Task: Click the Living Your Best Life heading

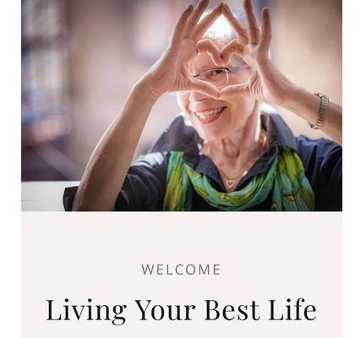Action: tap(181, 310)
